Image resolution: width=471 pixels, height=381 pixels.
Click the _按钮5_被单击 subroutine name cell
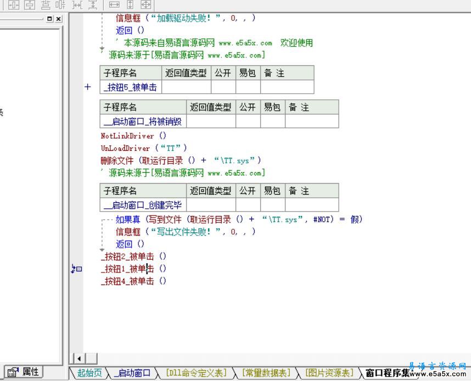(131, 87)
